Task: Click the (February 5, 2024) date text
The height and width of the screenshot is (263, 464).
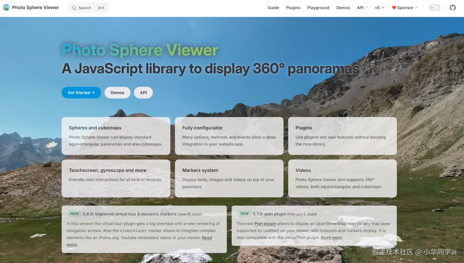Action: click(x=302, y=214)
